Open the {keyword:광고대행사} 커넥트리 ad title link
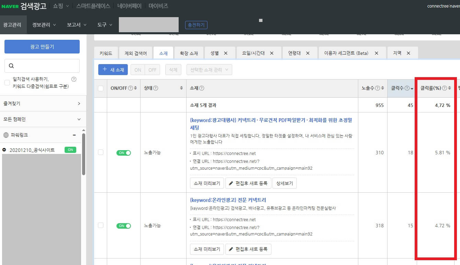The width and height of the screenshot is (460, 265). click(271, 124)
